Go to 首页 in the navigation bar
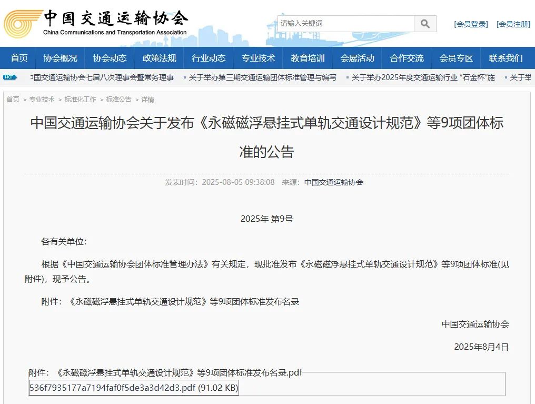Screen dimensions: 535x404 pos(19,58)
